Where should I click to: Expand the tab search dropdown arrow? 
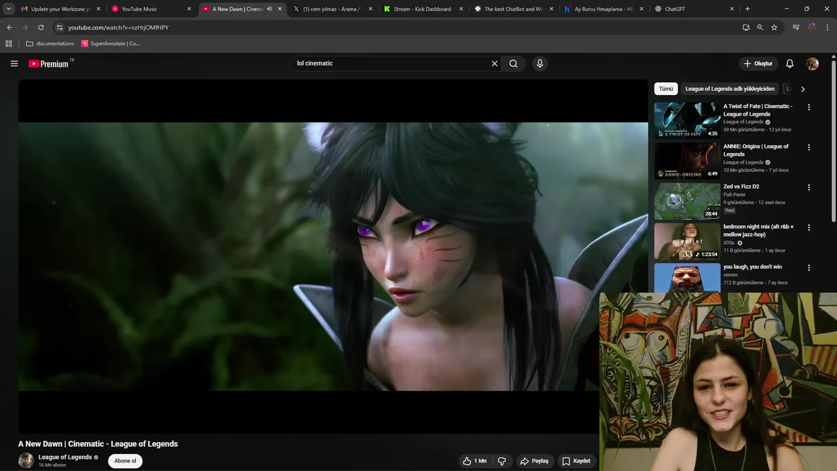click(x=9, y=9)
